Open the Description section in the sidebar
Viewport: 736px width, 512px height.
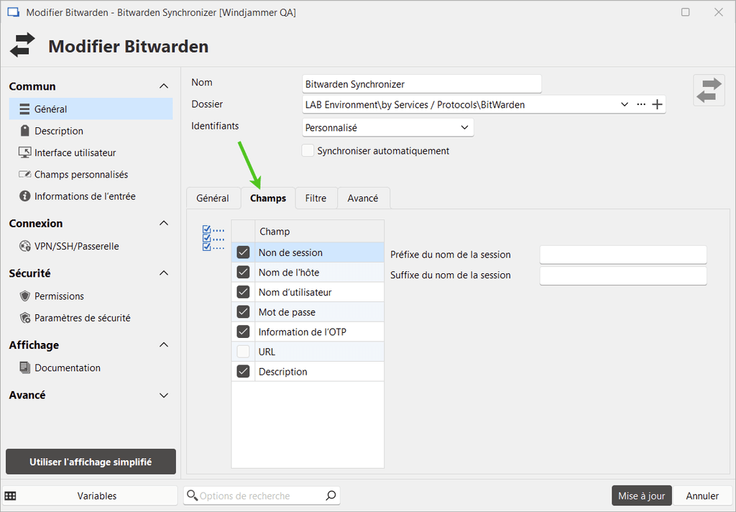(x=58, y=131)
